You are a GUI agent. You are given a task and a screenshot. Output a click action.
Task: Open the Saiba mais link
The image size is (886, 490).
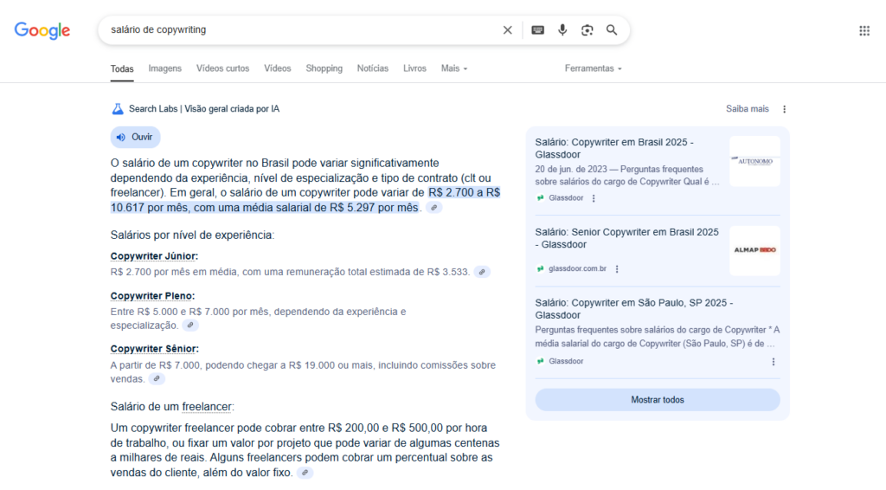[747, 109]
